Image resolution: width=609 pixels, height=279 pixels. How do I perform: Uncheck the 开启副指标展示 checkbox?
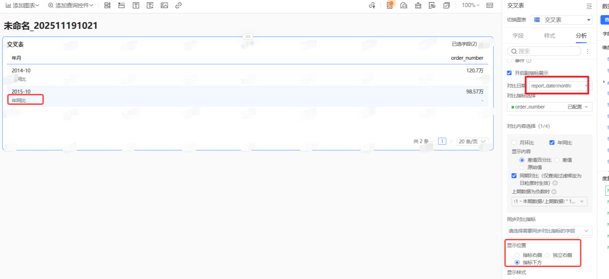click(509, 73)
